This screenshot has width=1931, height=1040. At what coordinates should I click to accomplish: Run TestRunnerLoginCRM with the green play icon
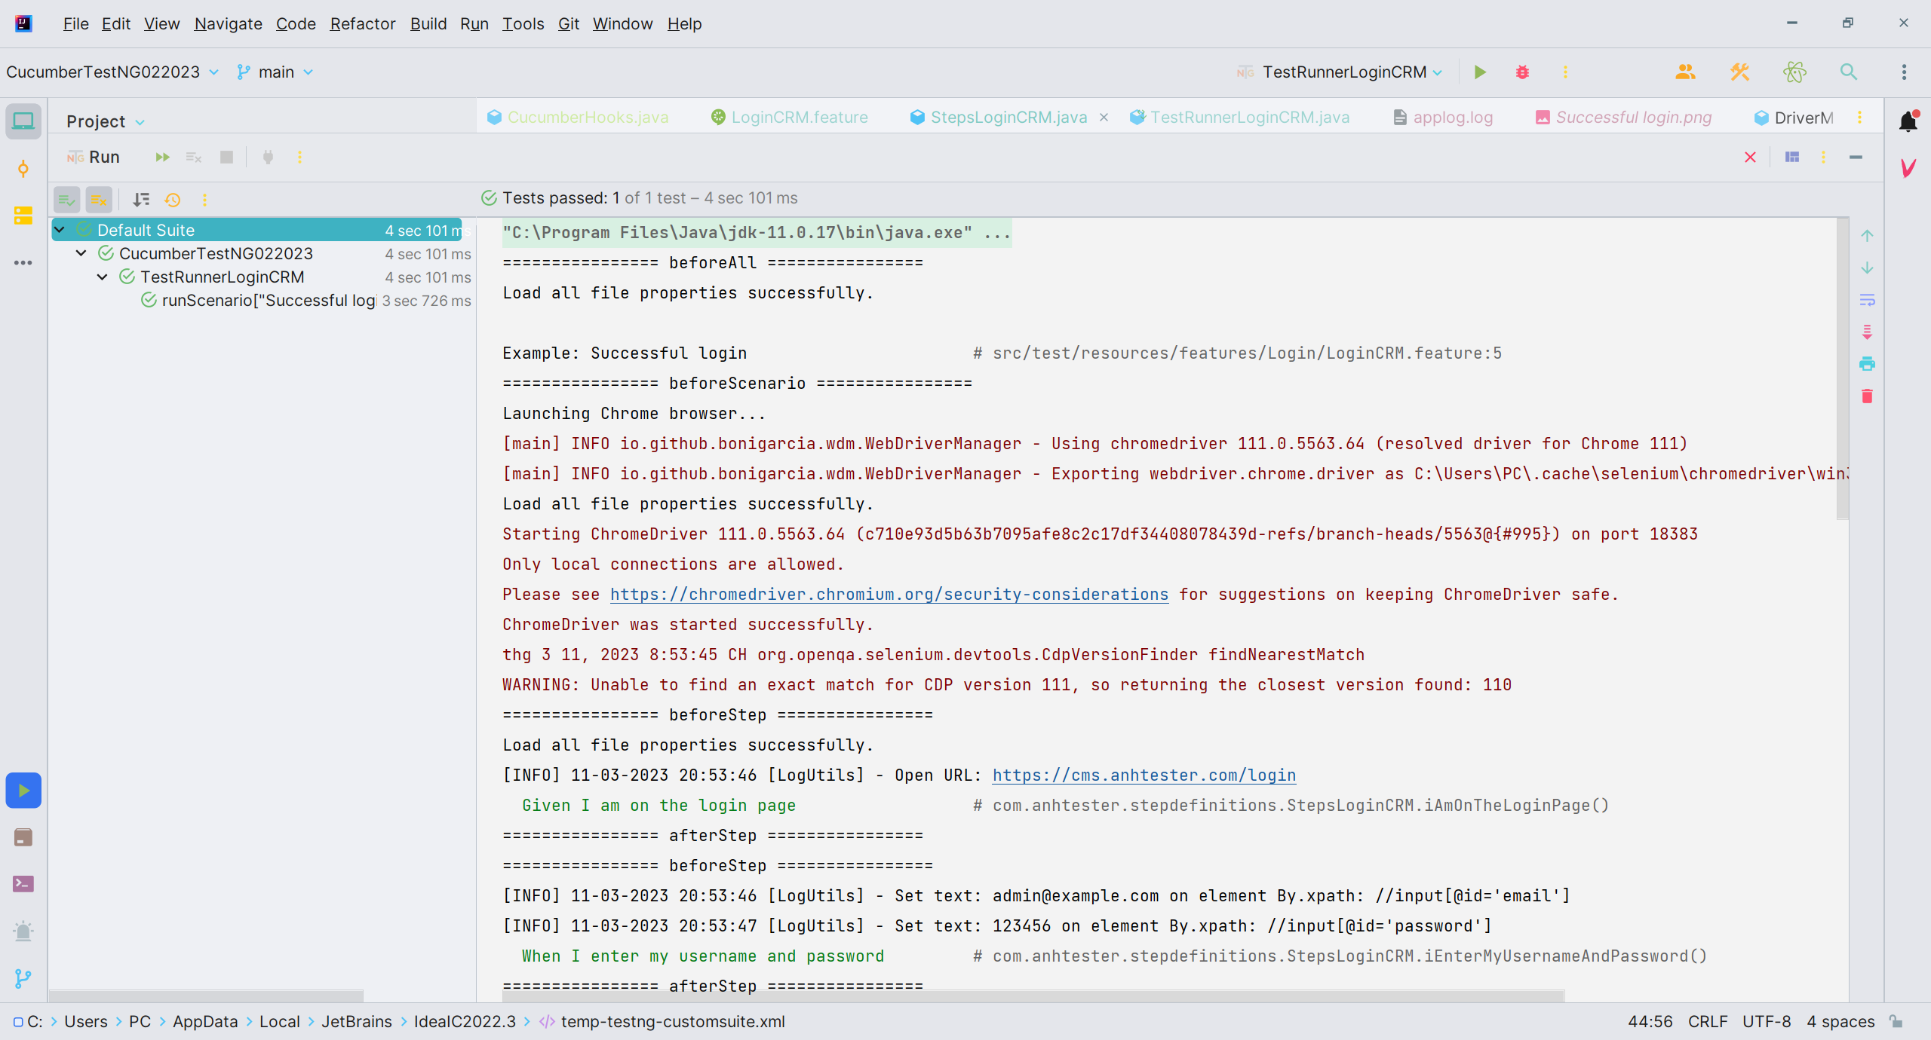point(1480,72)
